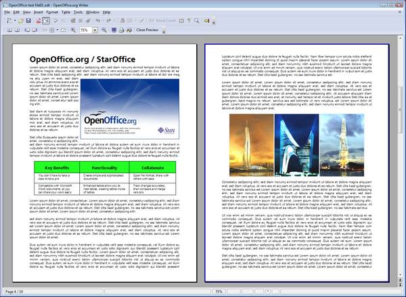Viewport: 406px width, 297px height.
Task: Click the Previous Page double-arrow below scrollbar
Action: 400,281
